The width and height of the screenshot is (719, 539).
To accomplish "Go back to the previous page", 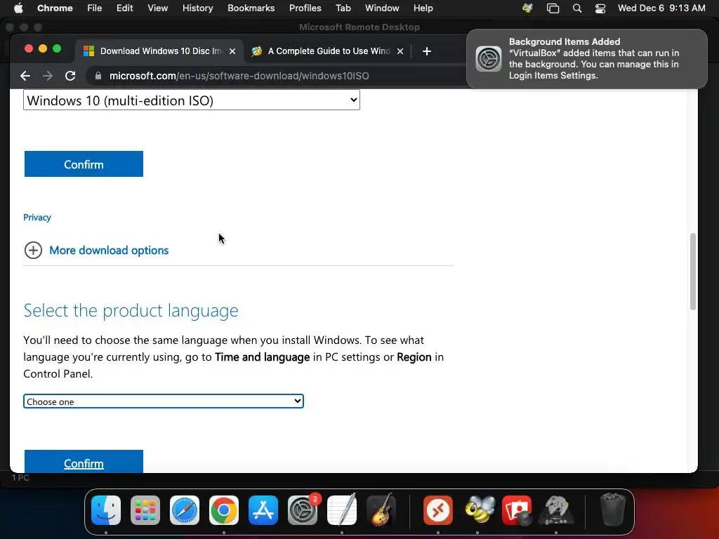I will pyautogui.click(x=25, y=76).
